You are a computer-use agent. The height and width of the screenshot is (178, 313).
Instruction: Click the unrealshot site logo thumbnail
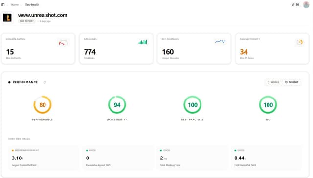pos(7,18)
